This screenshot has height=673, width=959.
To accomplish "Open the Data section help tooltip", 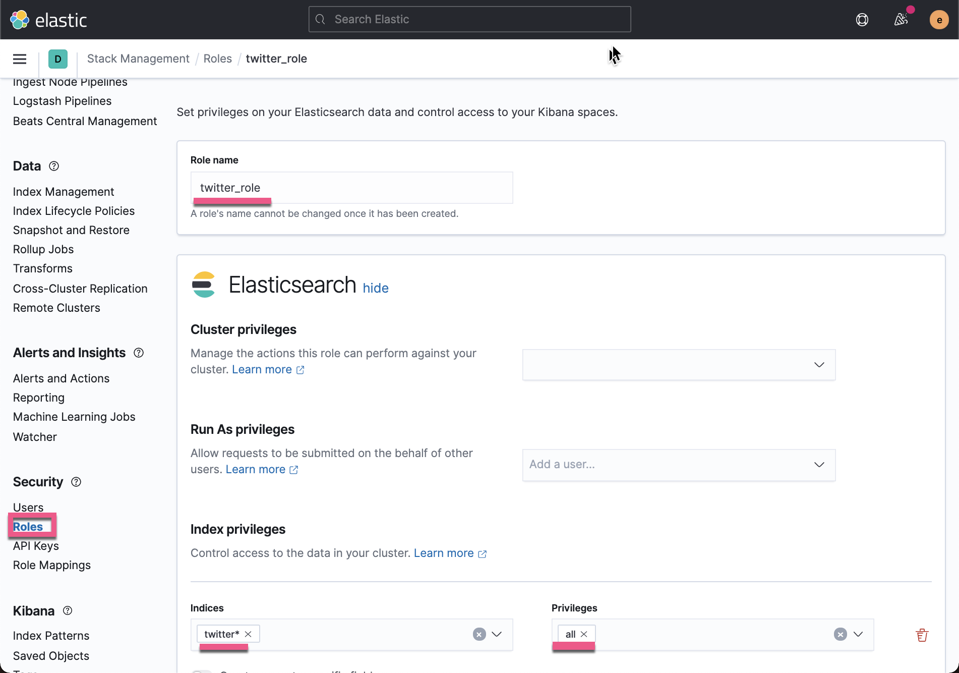I will tap(53, 165).
